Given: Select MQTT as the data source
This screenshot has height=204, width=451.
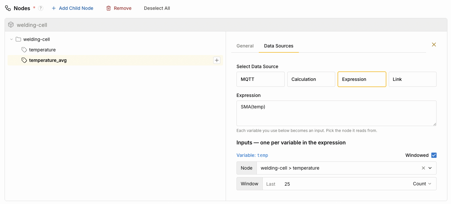Looking at the screenshot, I should [260, 79].
